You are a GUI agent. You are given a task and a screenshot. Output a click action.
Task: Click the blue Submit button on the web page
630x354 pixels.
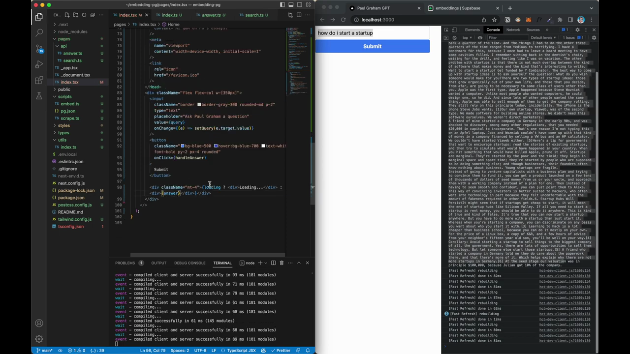pyautogui.click(x=372, y=46)
